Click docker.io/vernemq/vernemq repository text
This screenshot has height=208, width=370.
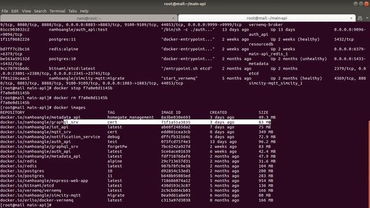click(31, 191)
